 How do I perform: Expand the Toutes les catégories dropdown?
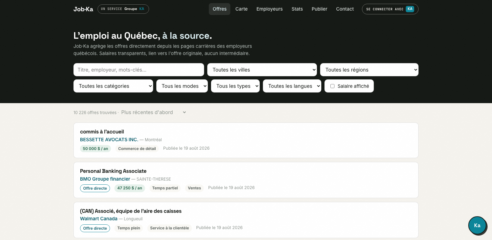pos(113,86)
